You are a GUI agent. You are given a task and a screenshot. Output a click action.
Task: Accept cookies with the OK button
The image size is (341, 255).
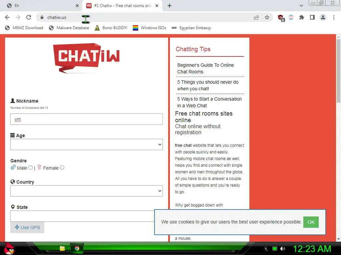click(311, 222)
